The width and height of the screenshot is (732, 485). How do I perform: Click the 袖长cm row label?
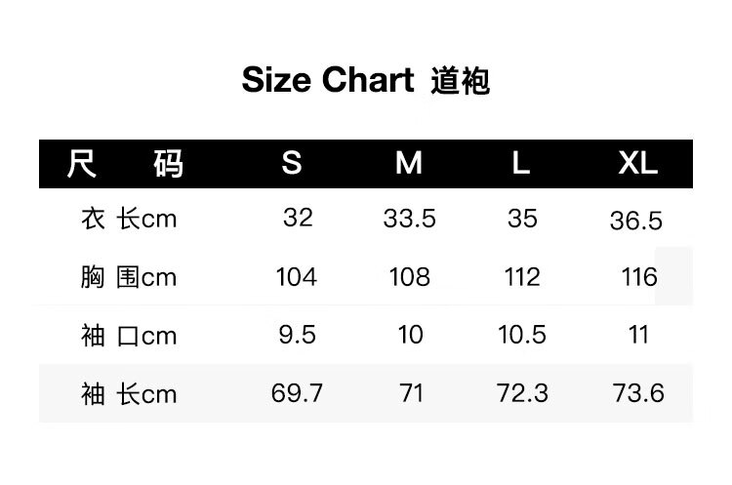[x=129, y=394]
